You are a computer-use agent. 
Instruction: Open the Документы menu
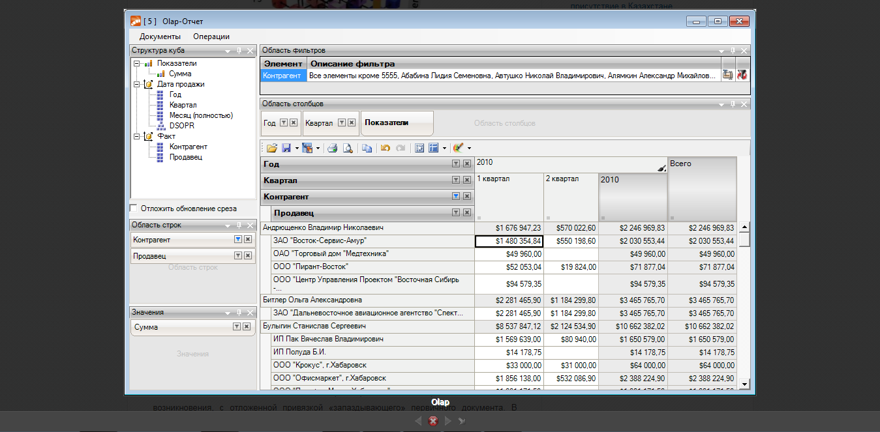click(160, 36)
